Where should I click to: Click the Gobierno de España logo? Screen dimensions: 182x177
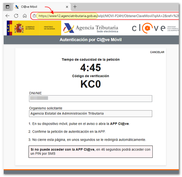(24, 28)
